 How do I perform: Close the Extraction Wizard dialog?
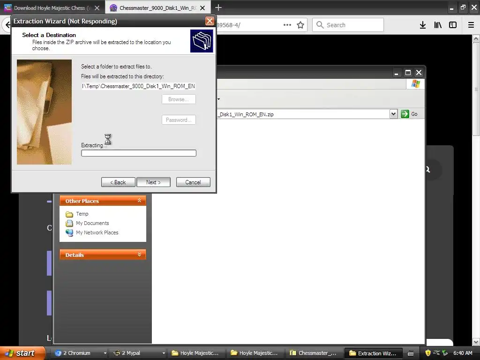[x=210, y=21]
